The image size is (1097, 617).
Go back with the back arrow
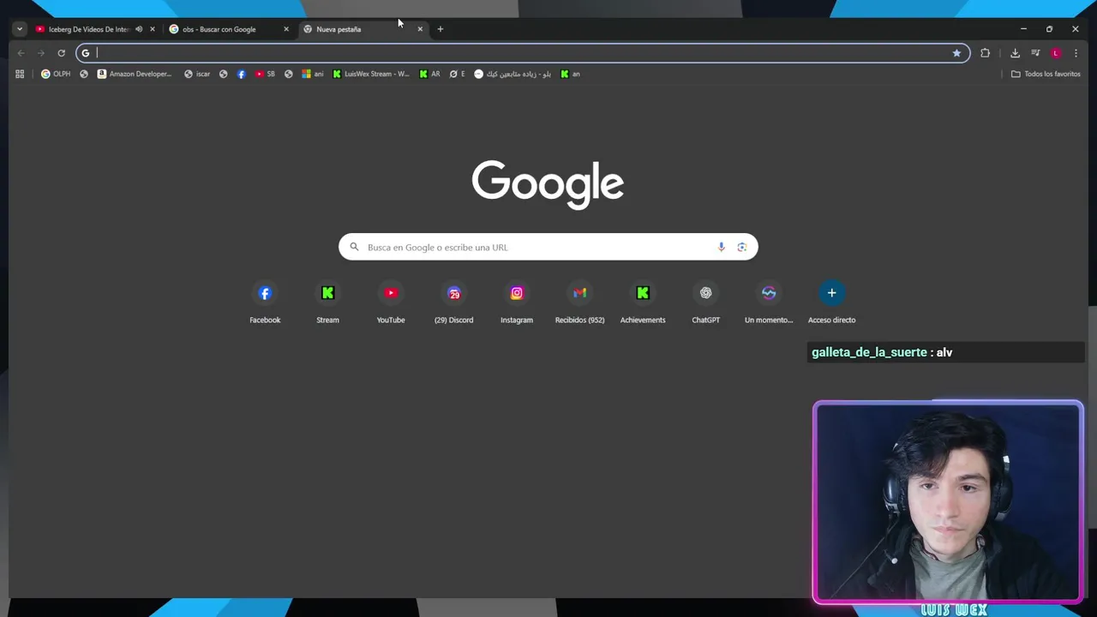click(21, 53)
